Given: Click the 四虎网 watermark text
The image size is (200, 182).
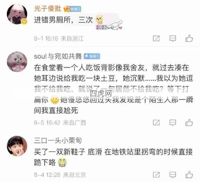Looking at the screenshot, I should click(x=101, y=94).
